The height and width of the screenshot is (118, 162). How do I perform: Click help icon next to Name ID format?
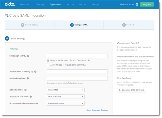coord(25,90)
